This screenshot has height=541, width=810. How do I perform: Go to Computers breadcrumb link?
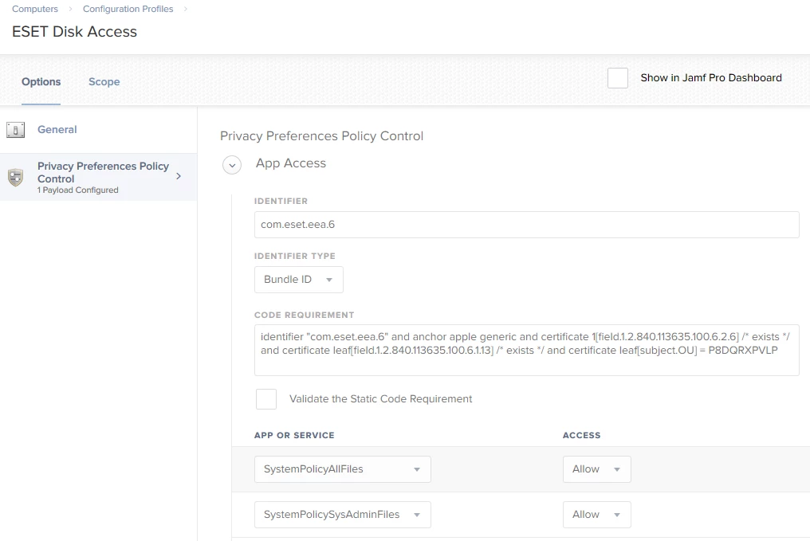click(35, 9)
